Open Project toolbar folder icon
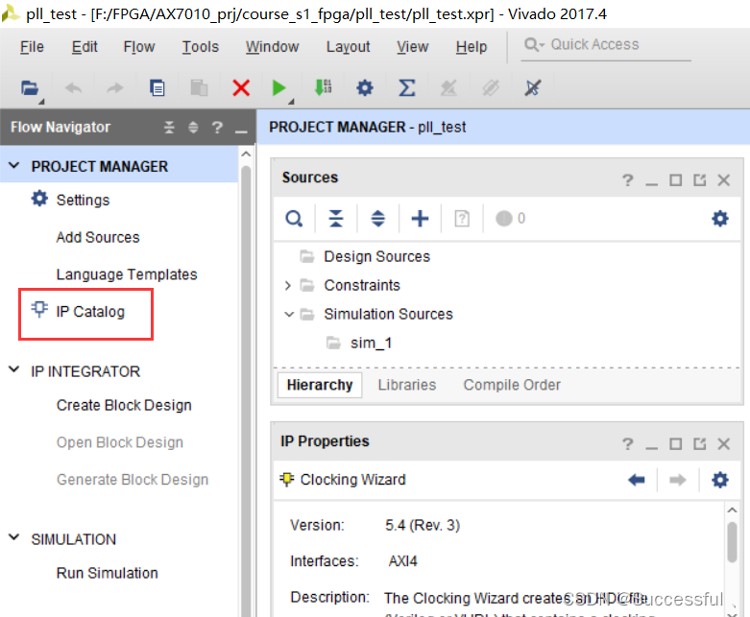This screenshot has width=750, height=617. point(29,88)
